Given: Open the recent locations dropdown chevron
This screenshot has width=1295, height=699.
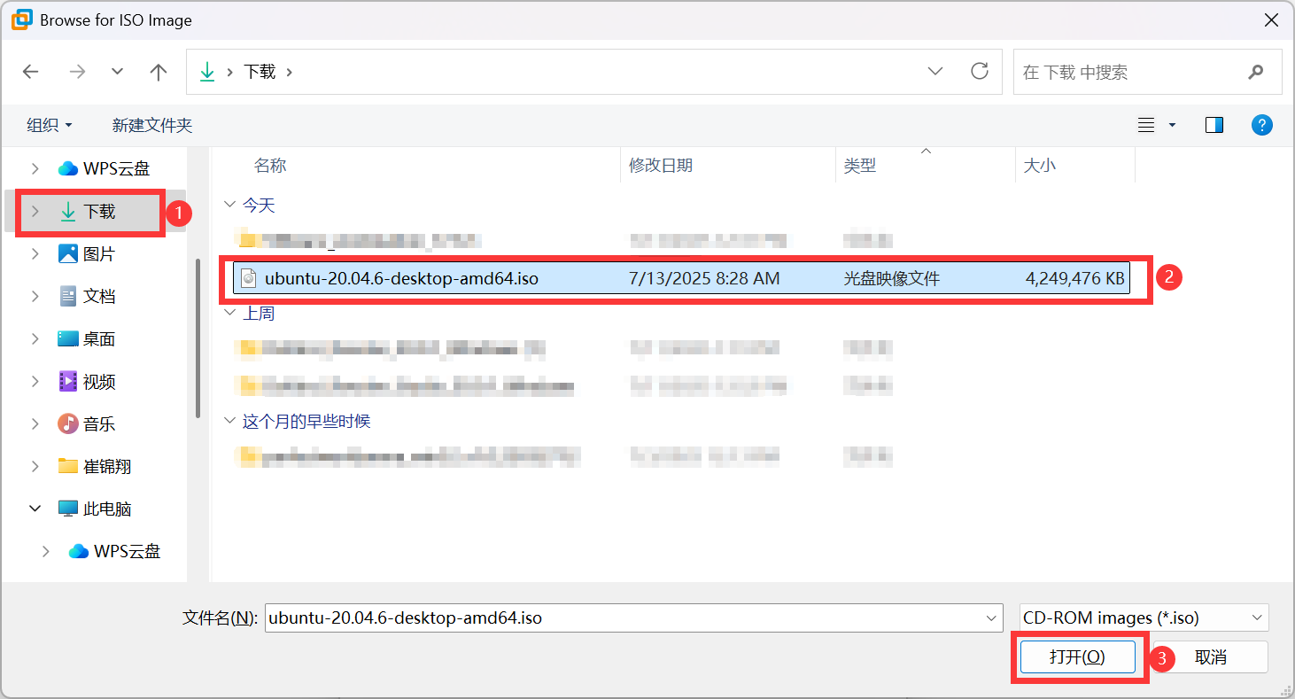Looking at the screenshot, I should tap(117, 72).
